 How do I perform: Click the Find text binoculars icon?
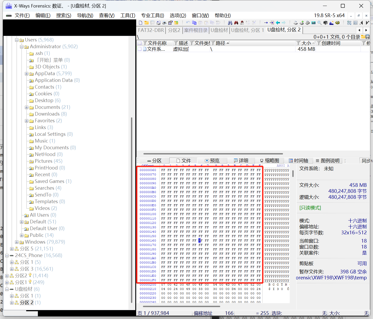pos(230,23)
